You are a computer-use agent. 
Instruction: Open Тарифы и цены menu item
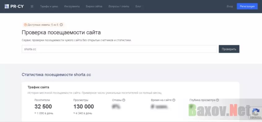tap(49, 6)
